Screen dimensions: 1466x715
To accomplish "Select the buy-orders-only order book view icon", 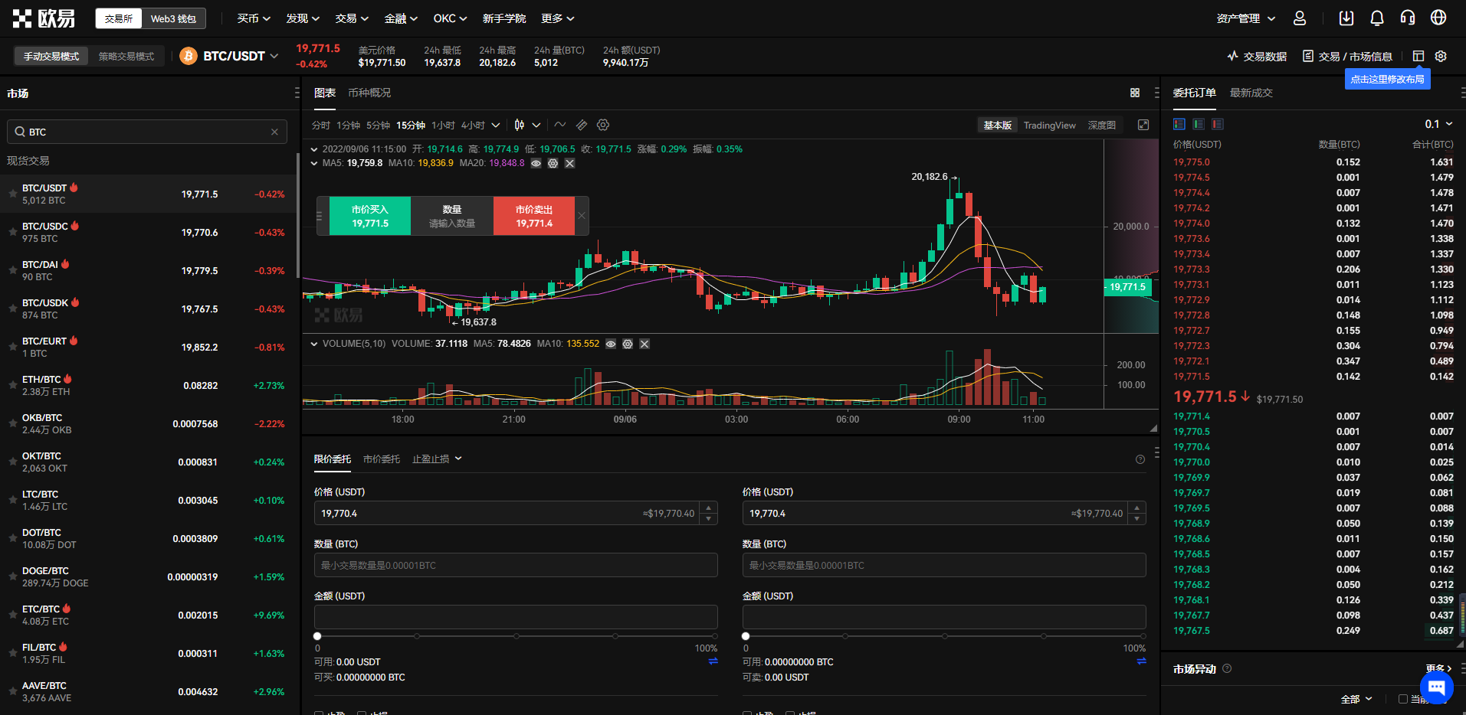I will click(x=1199, y=124).
